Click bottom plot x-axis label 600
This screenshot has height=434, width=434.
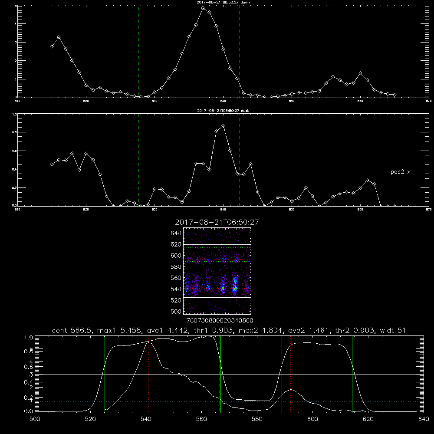click(x=313, y=419)
